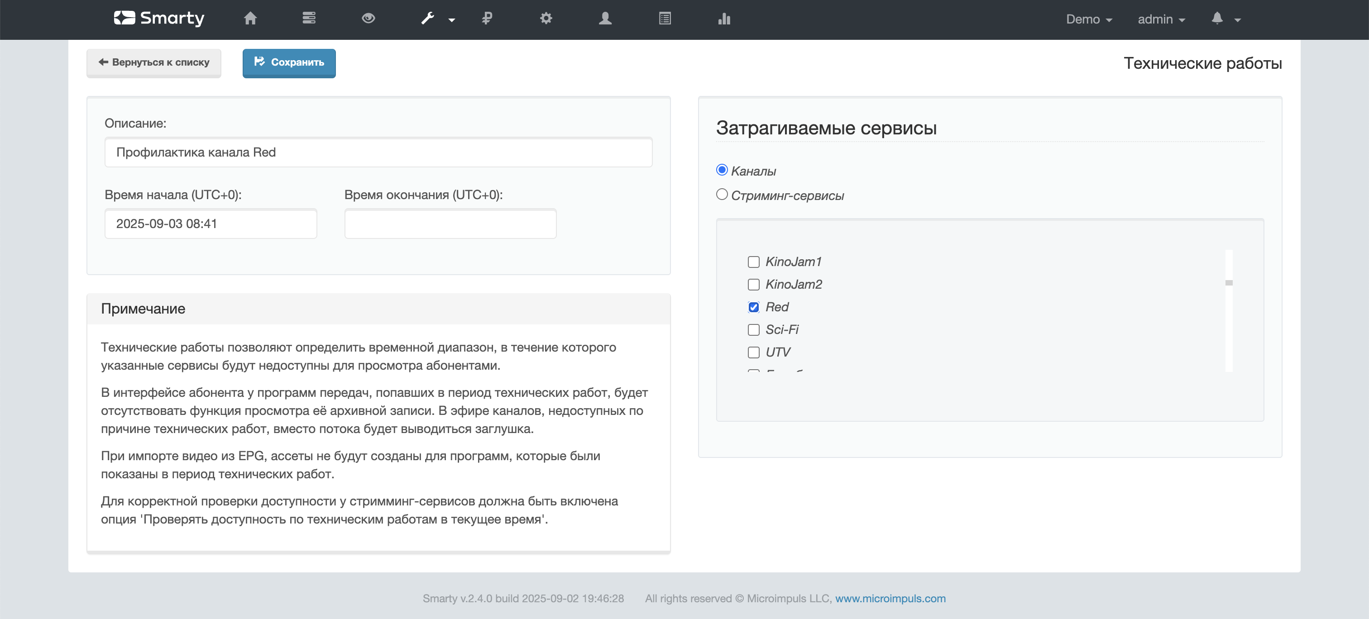Click the Примечание panel header
Image resolution: width=1369 pixels, height=619 pixels.
point(378,309)
